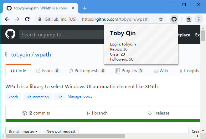206x139 pixels.
Task: Open the Chrome three-dot menu
Action: 199,19
